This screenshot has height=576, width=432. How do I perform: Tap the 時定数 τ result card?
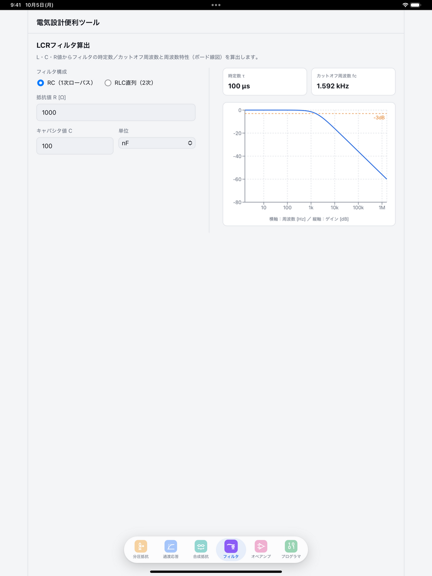[265, 82]
